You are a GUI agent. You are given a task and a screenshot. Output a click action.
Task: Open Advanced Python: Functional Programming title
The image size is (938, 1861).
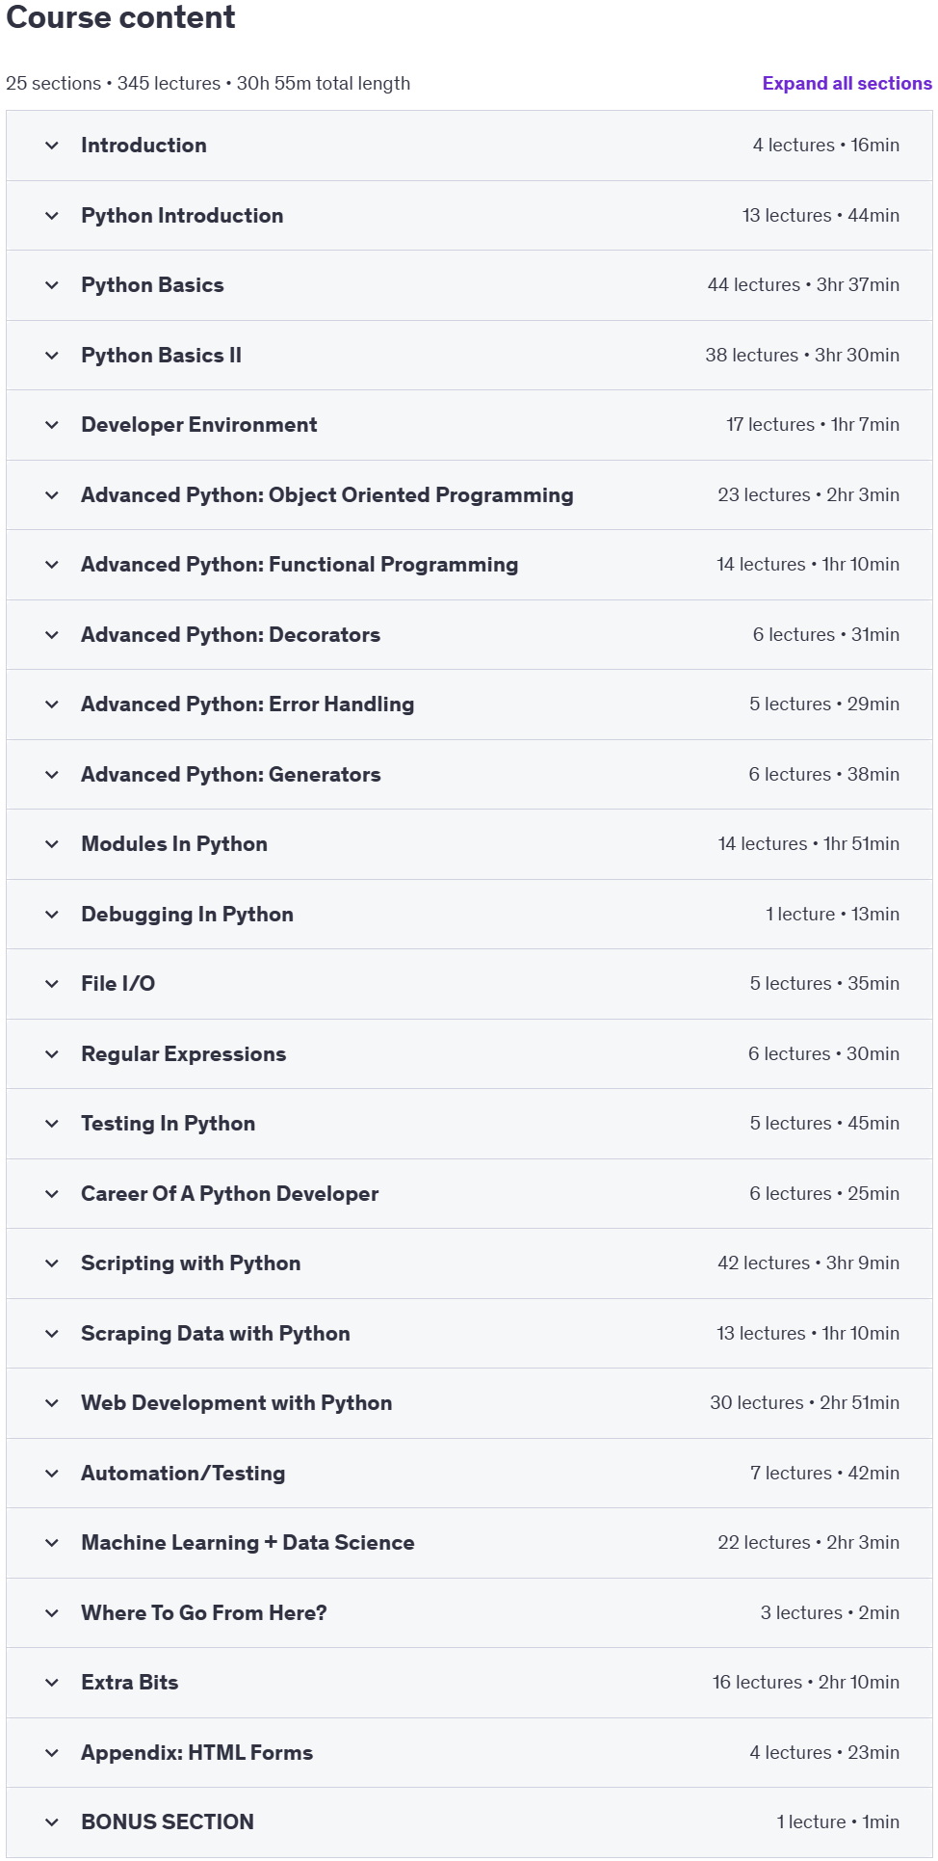coord(300,565)
